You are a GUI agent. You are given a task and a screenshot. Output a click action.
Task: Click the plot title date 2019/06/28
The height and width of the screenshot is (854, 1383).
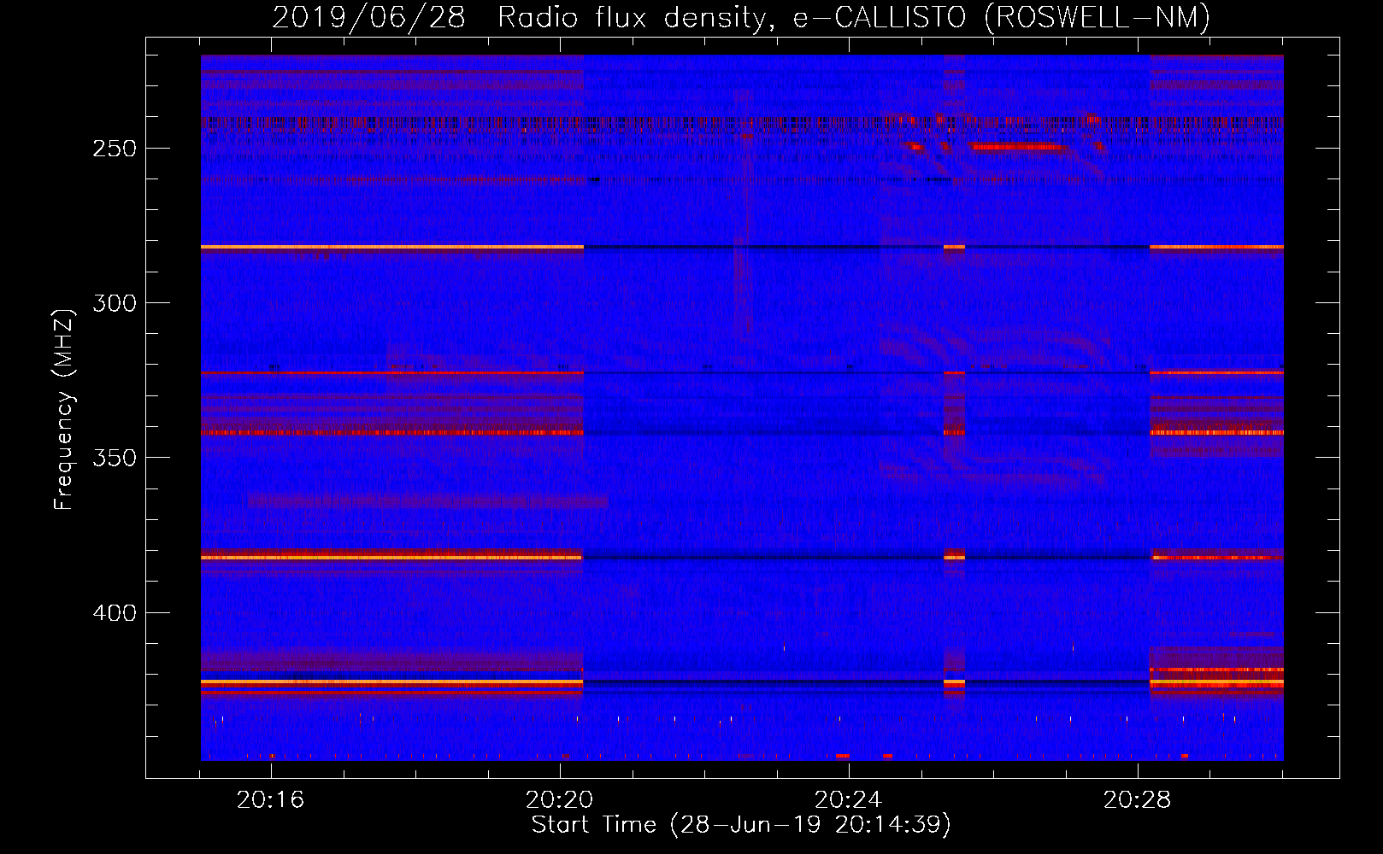(368, 17)
